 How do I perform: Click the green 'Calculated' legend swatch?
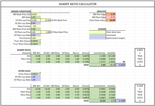98,35
